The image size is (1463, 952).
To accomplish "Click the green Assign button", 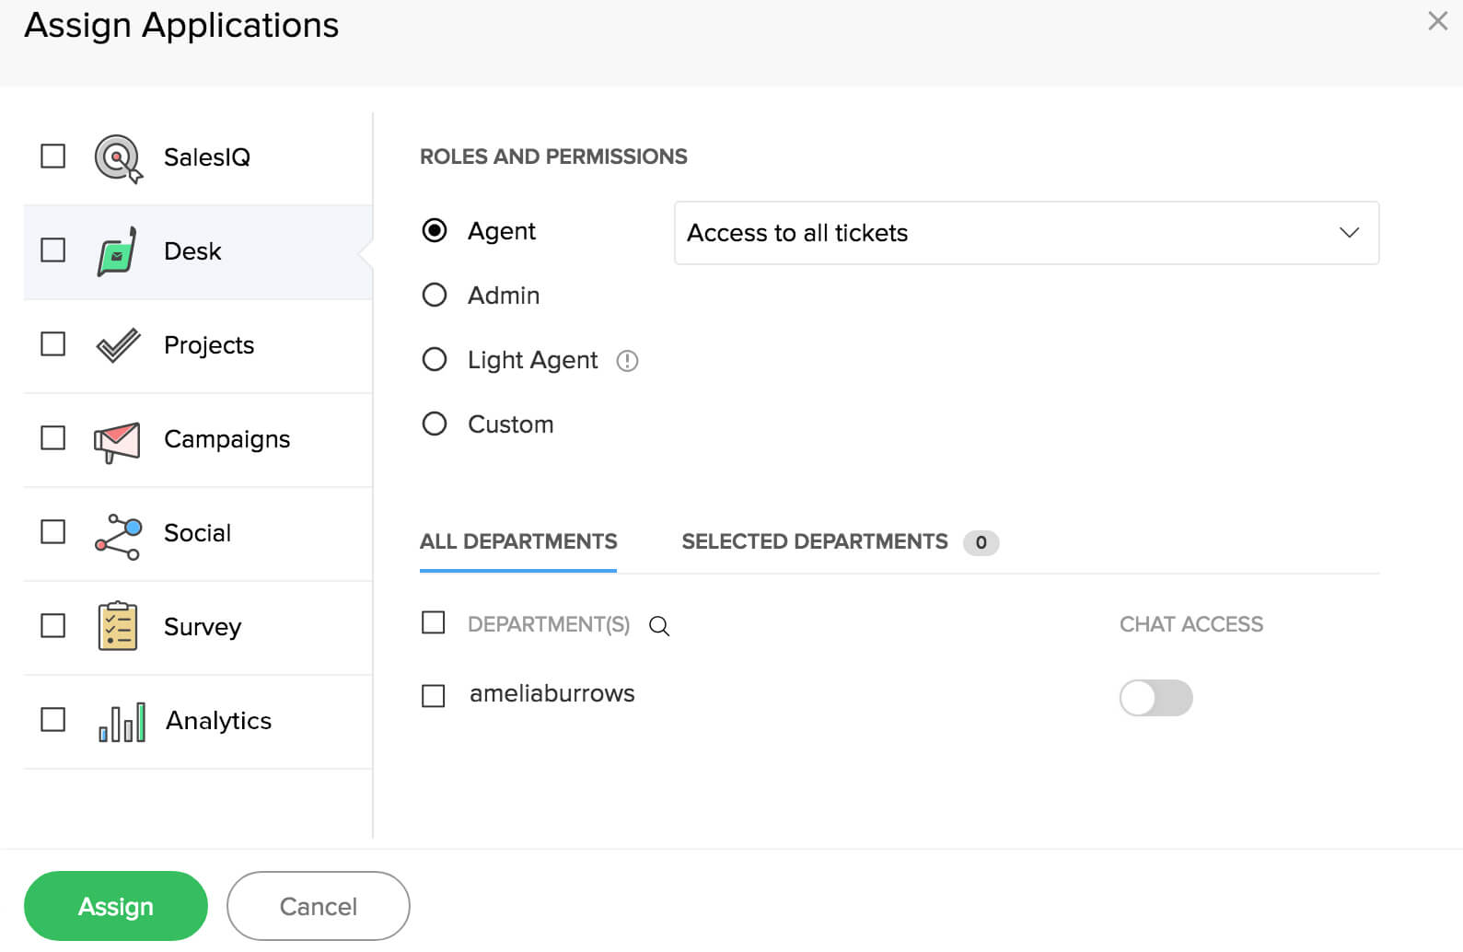I will click(x=116, y=906).
